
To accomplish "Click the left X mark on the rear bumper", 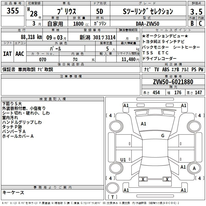I will (x=143, y=179).
